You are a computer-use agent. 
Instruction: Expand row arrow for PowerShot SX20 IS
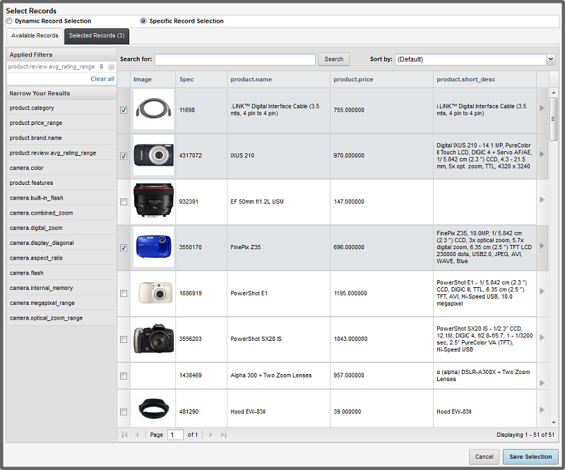542,337
